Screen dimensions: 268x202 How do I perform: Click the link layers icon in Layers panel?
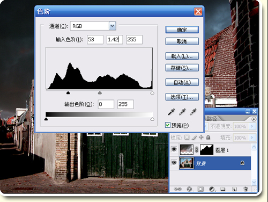click(177, 189)
